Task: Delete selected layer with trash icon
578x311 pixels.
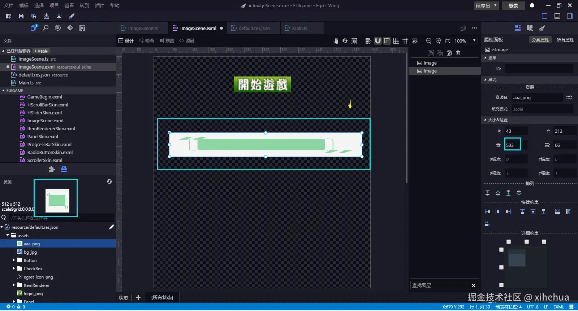Action: click(458, 53)
